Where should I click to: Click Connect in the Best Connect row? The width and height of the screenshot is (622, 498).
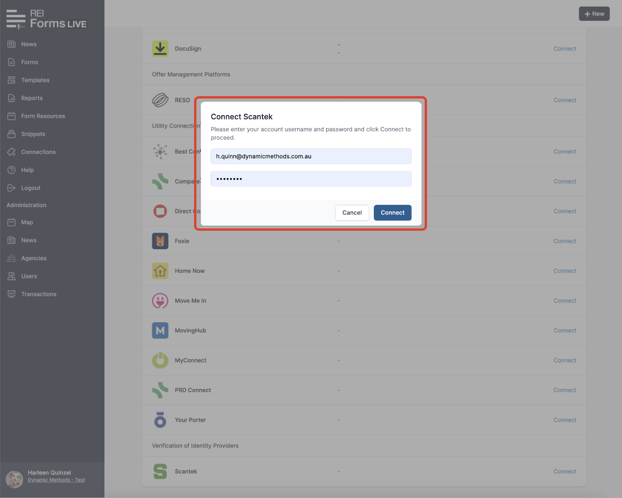click(565, 152)
